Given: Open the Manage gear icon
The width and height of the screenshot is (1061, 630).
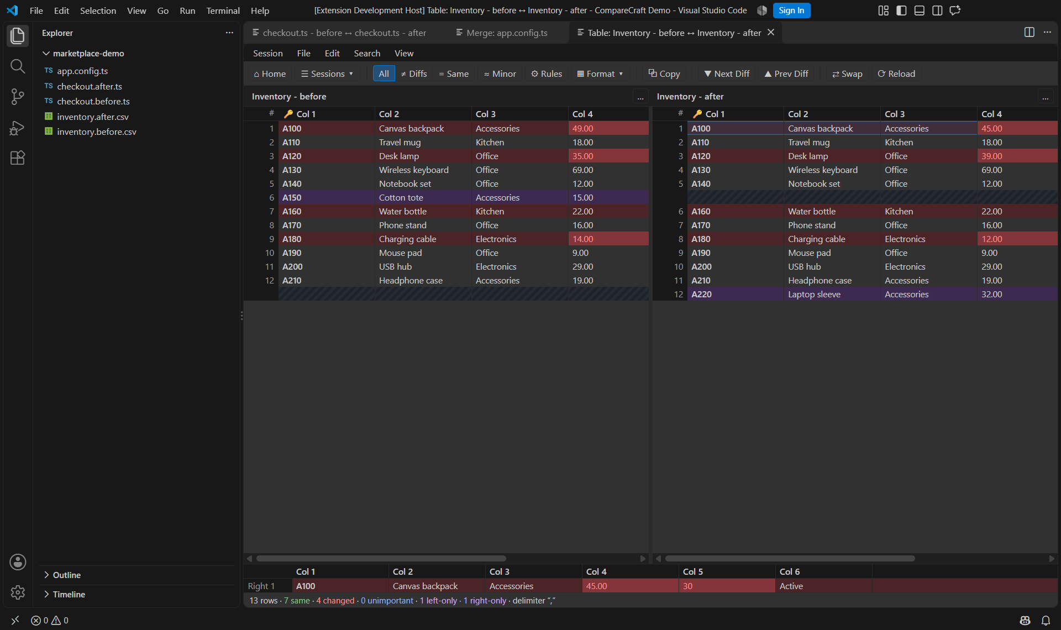Looking at the screenshot, I should (18, 592).
